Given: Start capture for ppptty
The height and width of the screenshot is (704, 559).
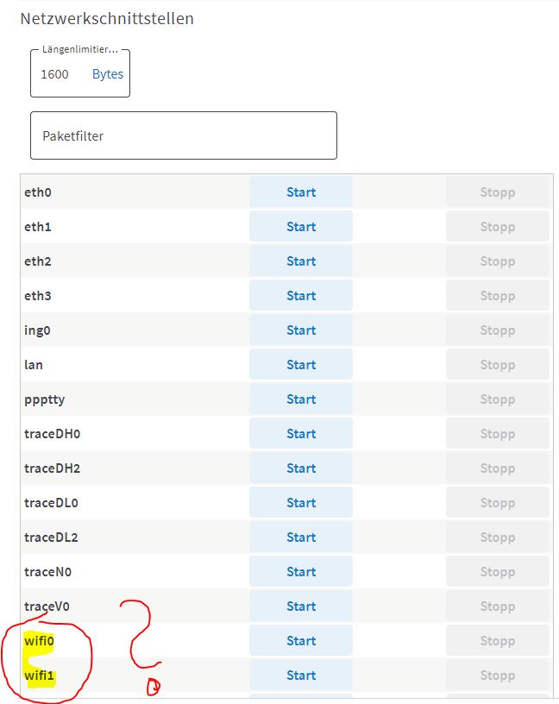Looking at the screenshot, I should tap(301, 399).
